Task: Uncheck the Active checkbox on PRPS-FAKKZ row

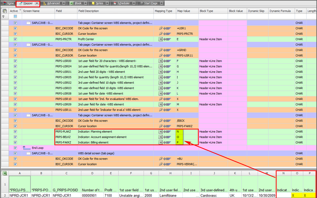Action: [x=15, y=142]
